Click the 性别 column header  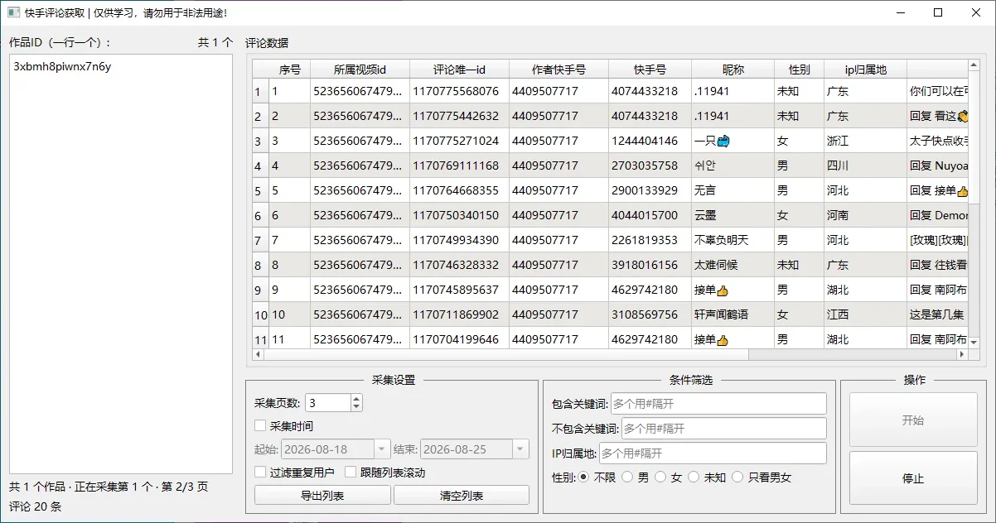(x=800, y=70)
